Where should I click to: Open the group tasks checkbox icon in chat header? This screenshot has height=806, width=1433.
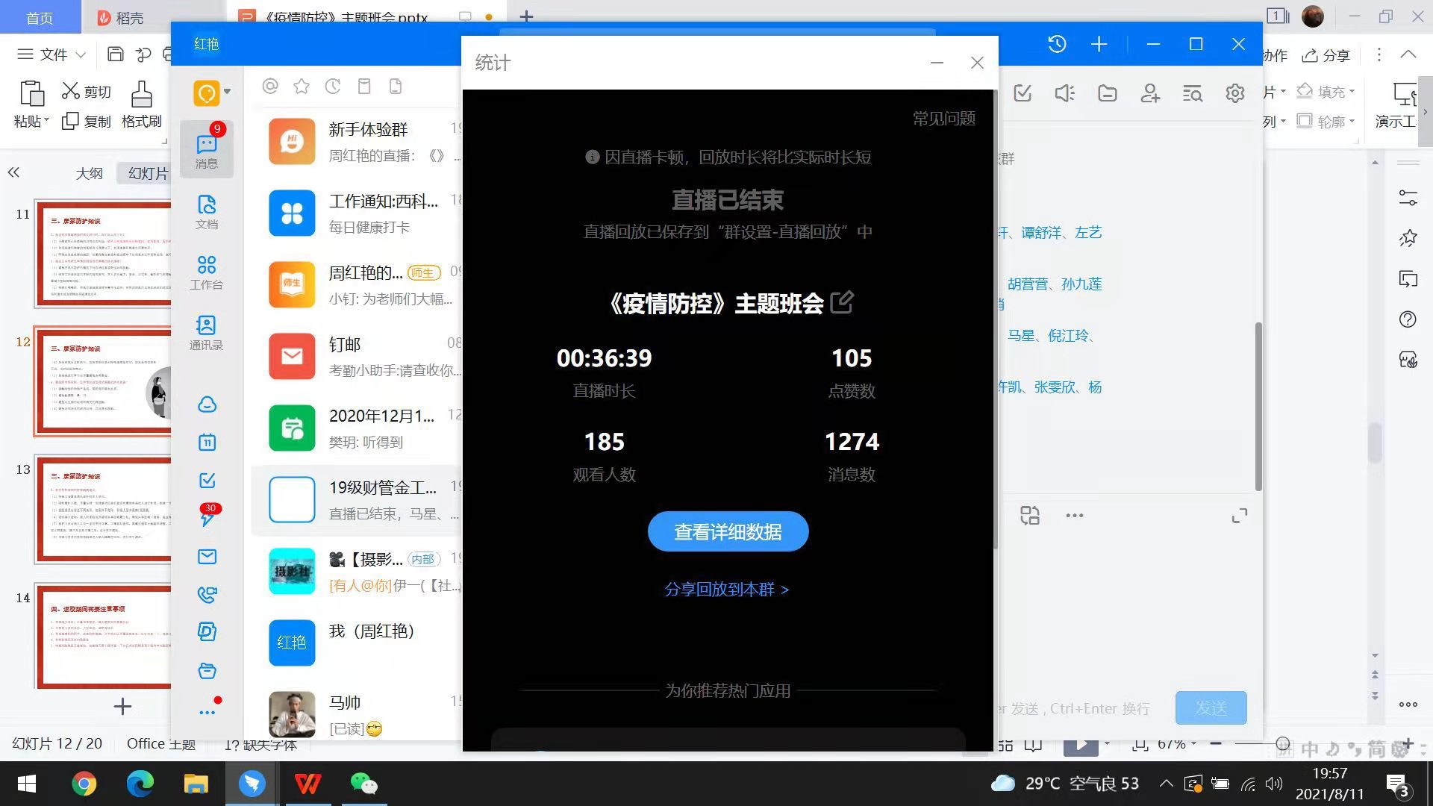tap(1023, 93)
